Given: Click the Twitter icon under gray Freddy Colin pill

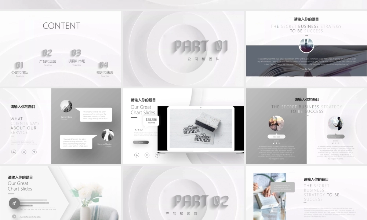Looking at the screenshot, I should click(x=333, y=143).
